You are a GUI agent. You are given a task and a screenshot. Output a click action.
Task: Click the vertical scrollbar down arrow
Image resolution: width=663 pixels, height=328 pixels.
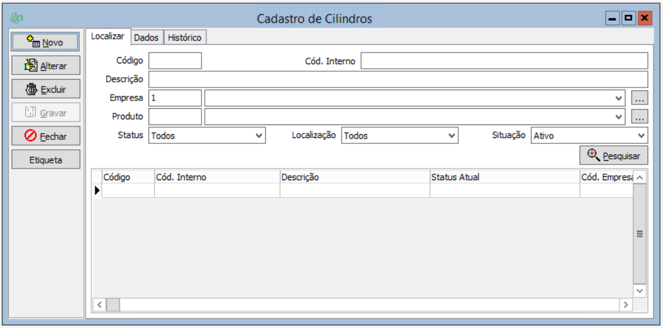[x=640, y=291]
